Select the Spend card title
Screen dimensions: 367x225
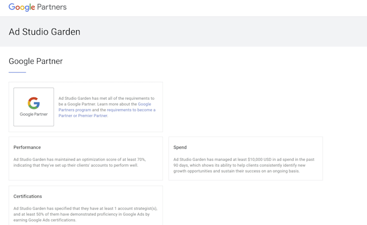[x=180, y=147]
